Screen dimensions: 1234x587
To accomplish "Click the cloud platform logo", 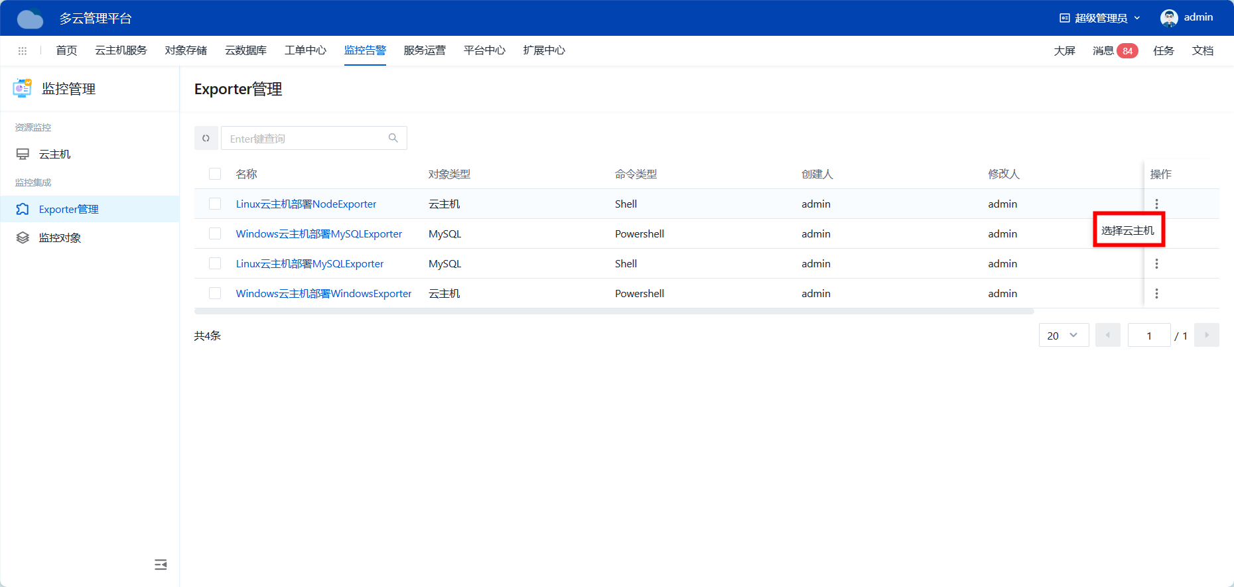I will (30, 19).
